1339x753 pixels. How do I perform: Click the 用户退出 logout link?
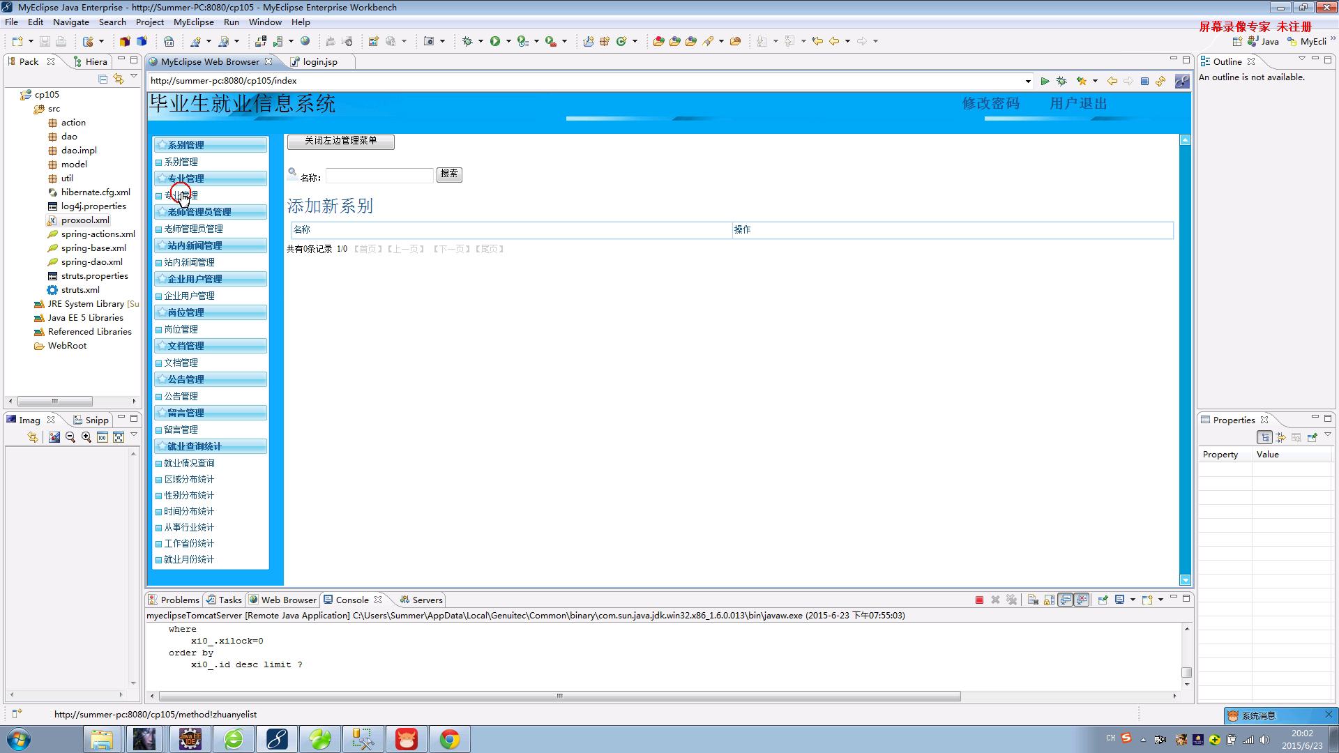pos(1079,104)
